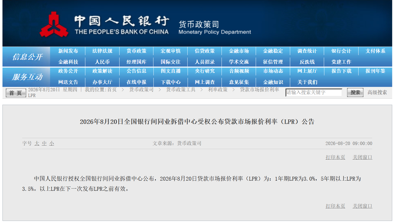Set font size to 中
Image resolution: width=393 pixels, height=222 pixels.
coord(44,143)
